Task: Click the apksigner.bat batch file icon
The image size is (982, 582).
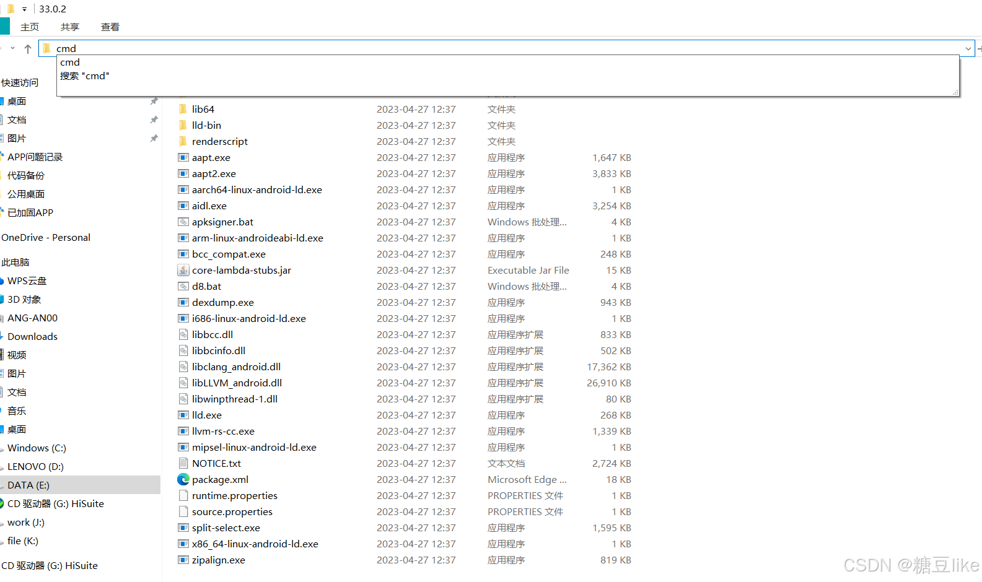Action: click(x=183, y=222)
